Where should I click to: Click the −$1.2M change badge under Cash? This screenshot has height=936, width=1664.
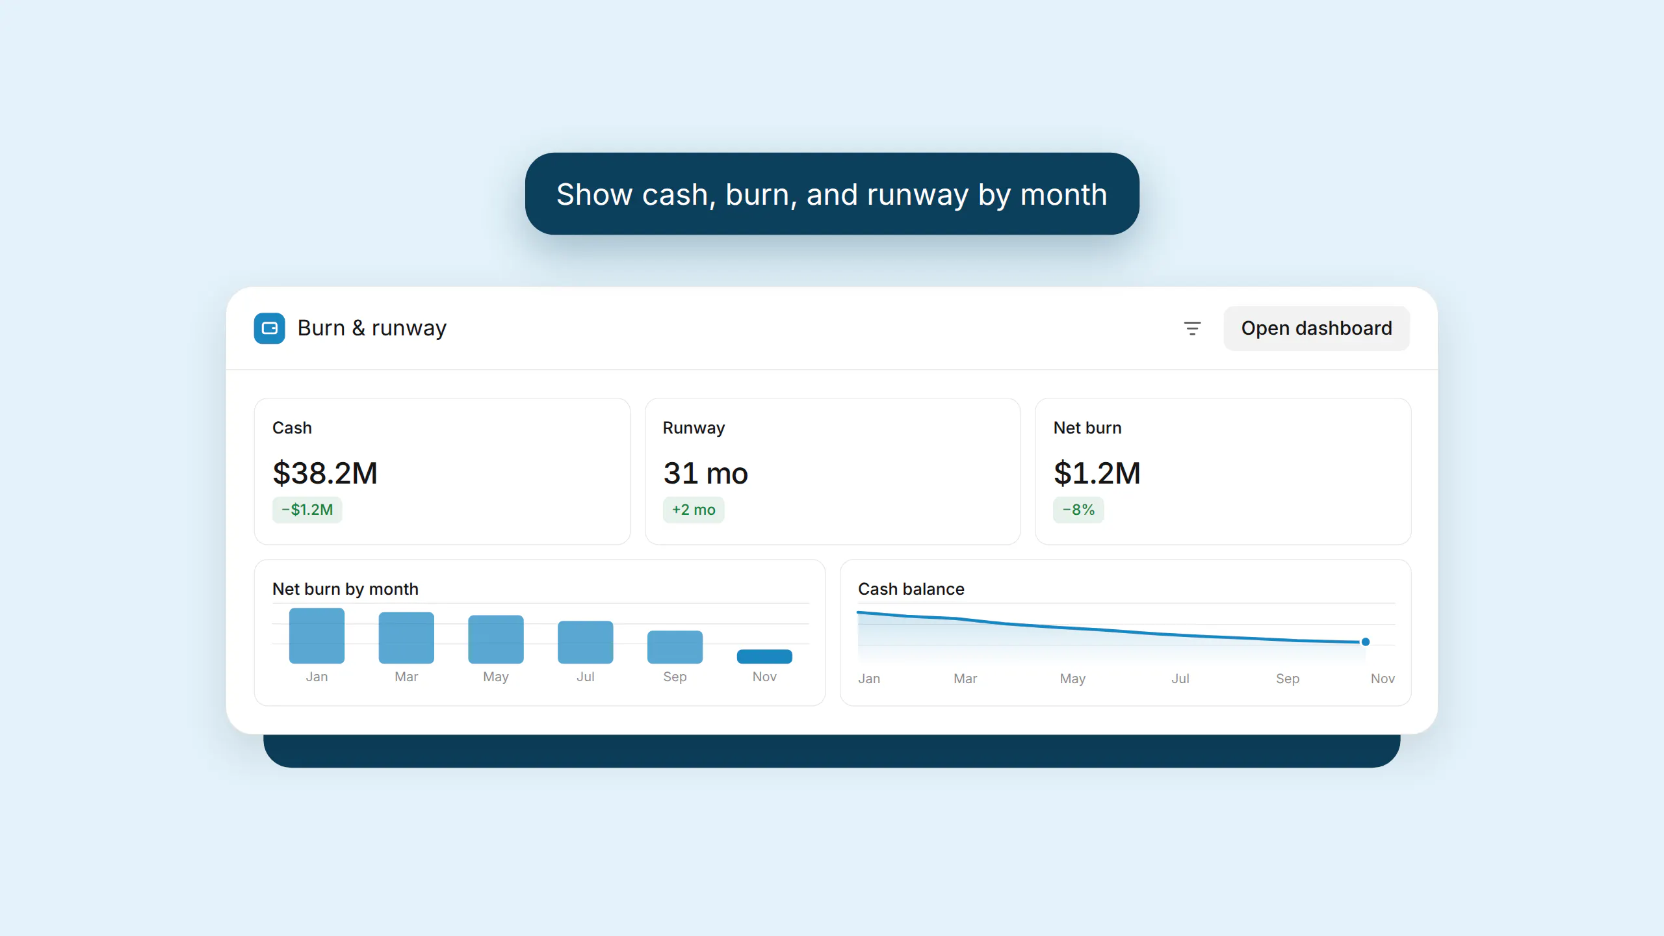[x=307, y=510]
